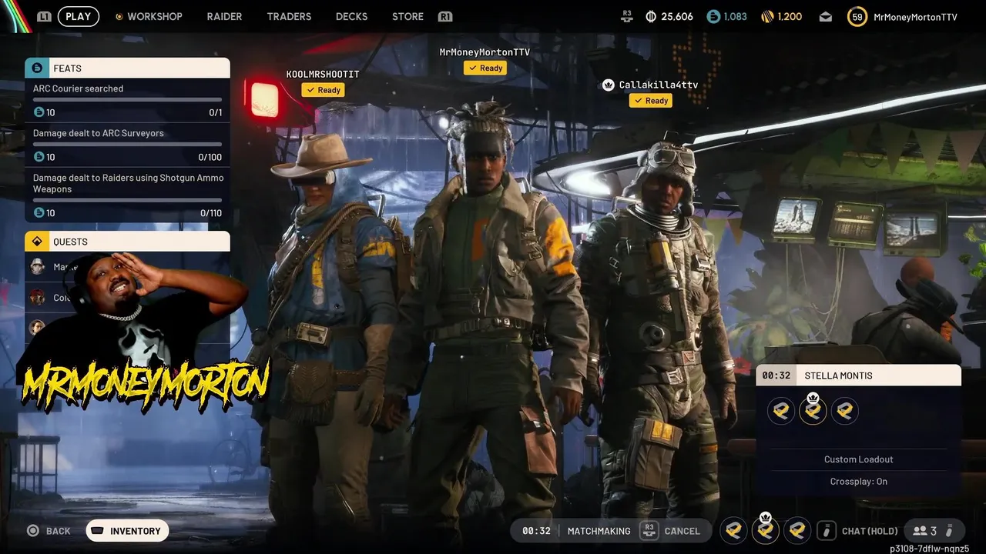The image size is (986, 554).
Task: Click the crown icon beside Callakilla4ttv
Action: [x=609, y=85]
